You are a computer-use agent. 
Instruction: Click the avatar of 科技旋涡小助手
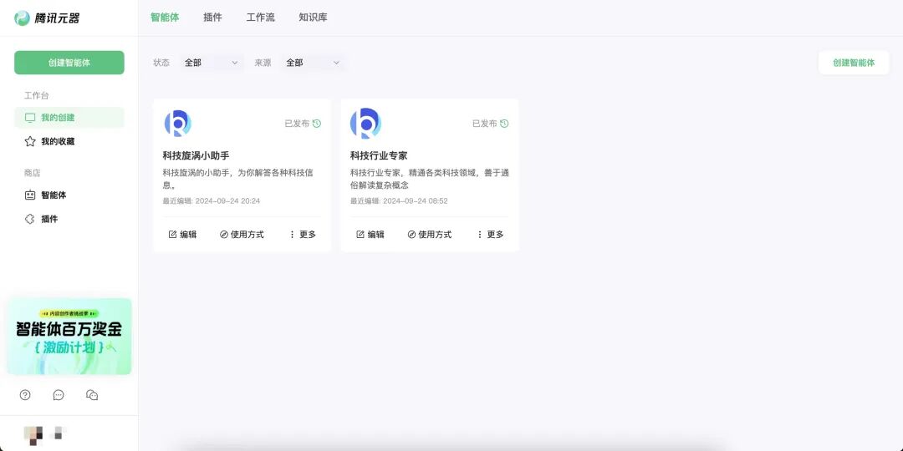178,123
